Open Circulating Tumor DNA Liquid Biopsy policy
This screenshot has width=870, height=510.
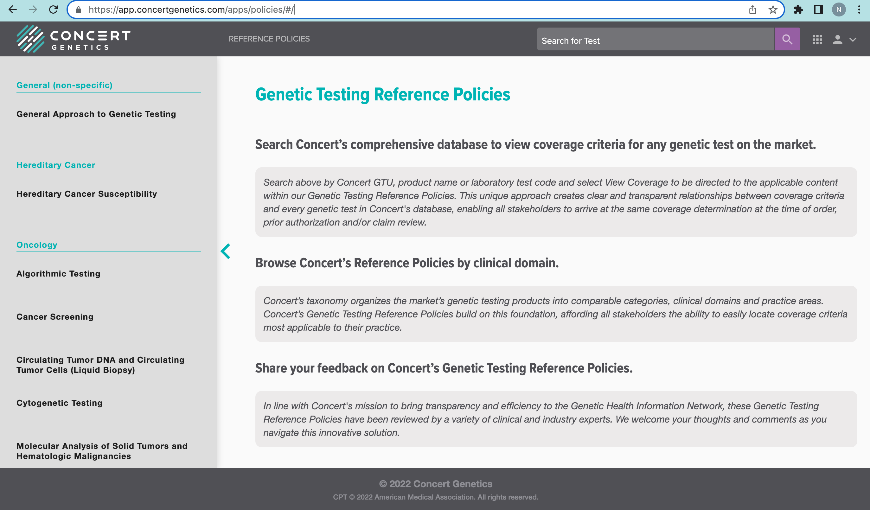100,365
